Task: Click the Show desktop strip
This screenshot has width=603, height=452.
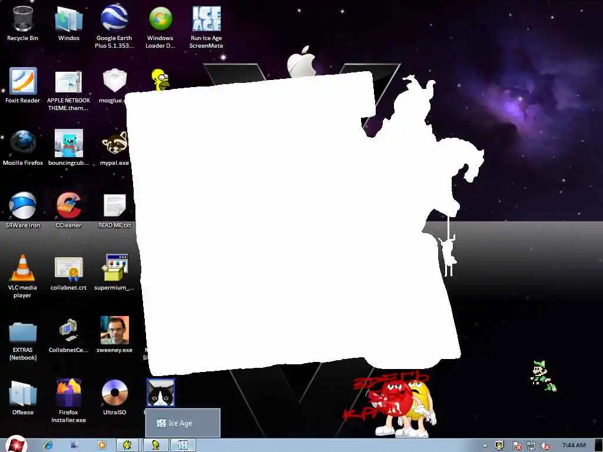Action: [599, 445]
